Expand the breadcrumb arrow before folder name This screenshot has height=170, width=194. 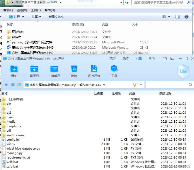12,2
